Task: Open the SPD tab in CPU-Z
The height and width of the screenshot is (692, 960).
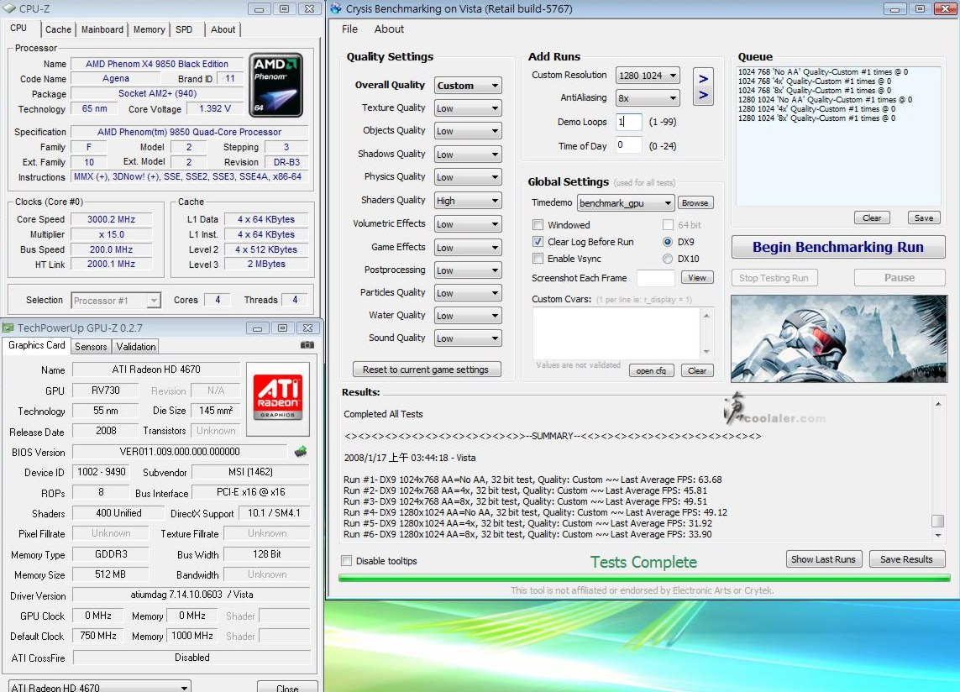Action: point(184,29)
